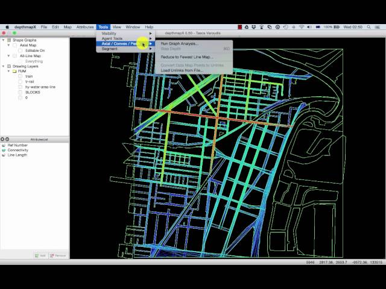386x289 pixels.
Task: Click the red recording menu bar icon
Action: 240,27
